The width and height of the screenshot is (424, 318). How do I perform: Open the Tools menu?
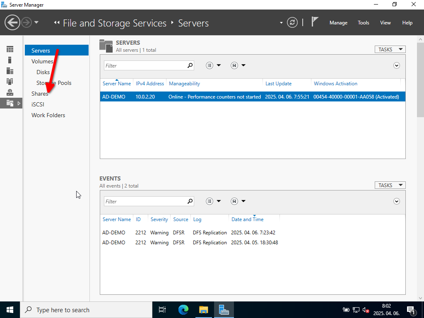point(364,23)
